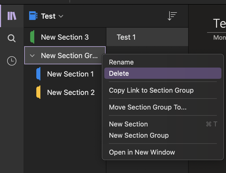Click the search magnifier icon
226x173 pixels.
tap(12, 38)
